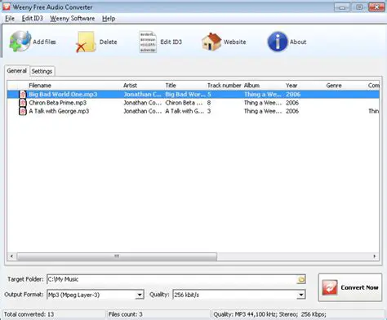
Task: Click track number 8 cell
Action: pyautogui.click(x=209, y=103)
